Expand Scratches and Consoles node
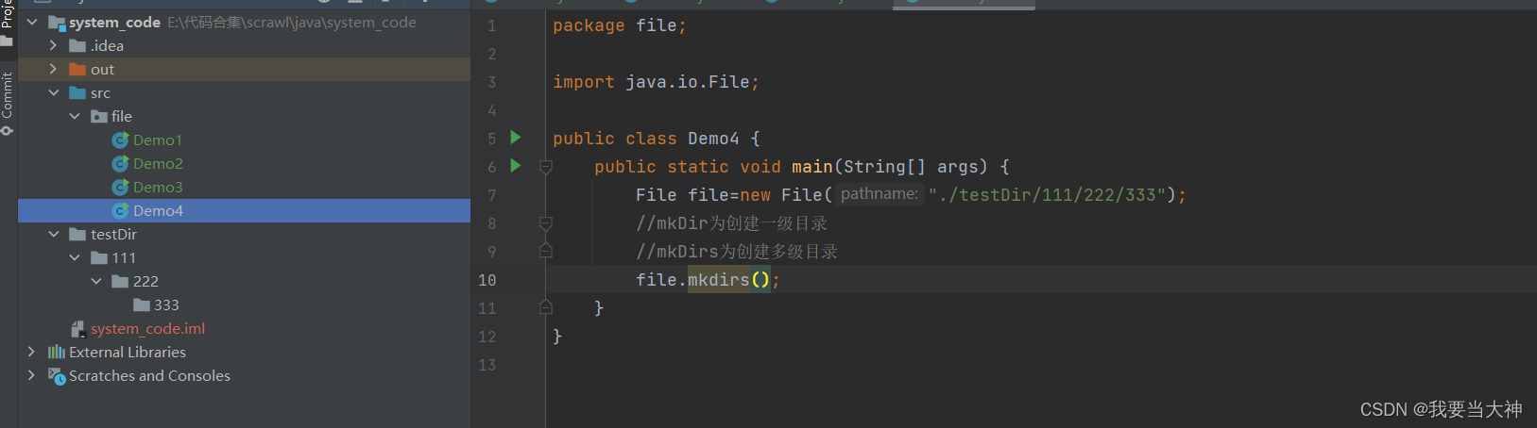1537x428 pixels. (32, 375)
